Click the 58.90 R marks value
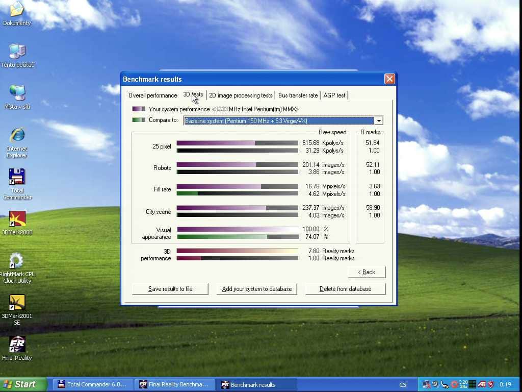 [373, 208]
